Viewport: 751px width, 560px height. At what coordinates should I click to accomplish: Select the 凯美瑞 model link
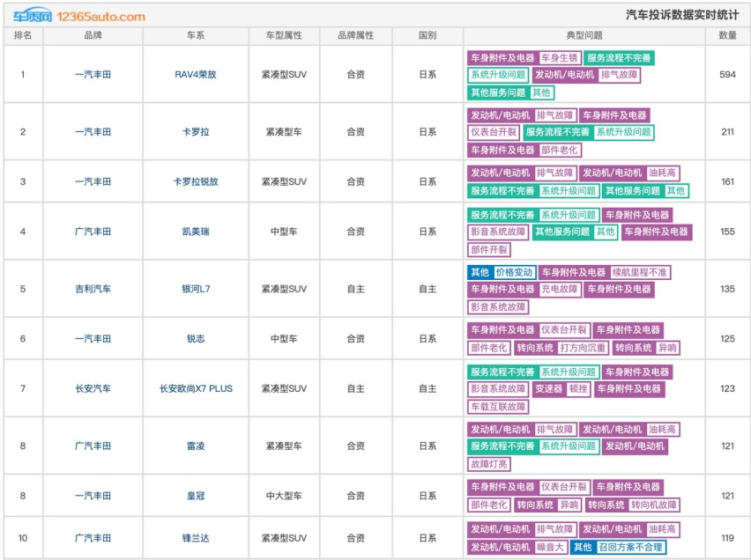(195, 232)
